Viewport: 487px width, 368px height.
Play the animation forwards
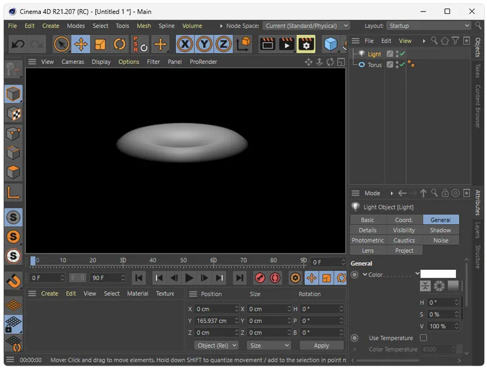point(189,278)
